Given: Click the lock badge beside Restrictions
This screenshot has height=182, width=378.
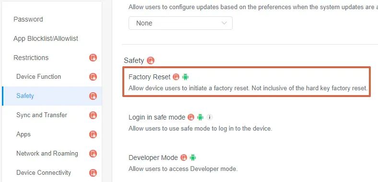Looking at the screenshot, I should pyautogui.click(x=93, y=58).
